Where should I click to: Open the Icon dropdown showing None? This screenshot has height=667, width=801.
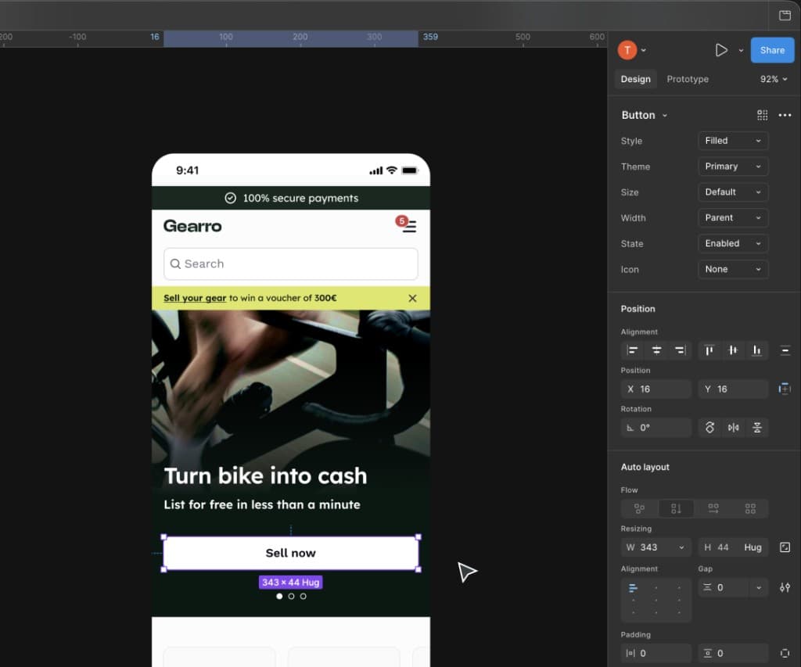point(733,269)
